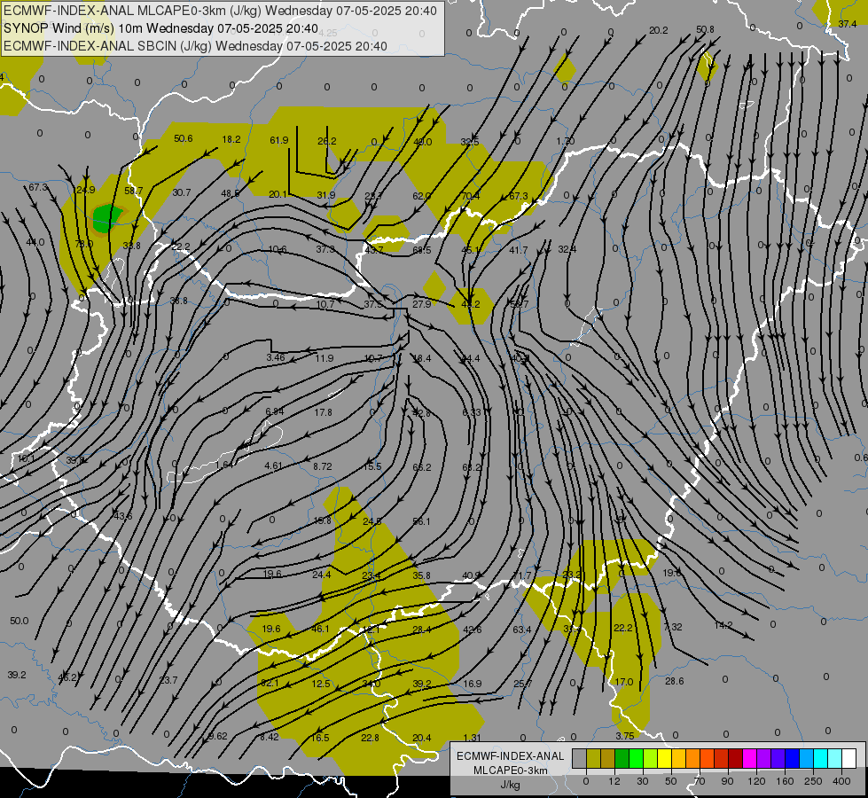The width and height of the screenshot is (868, 798).
Task: Click the dark red legend swatch
Action: 735,758
